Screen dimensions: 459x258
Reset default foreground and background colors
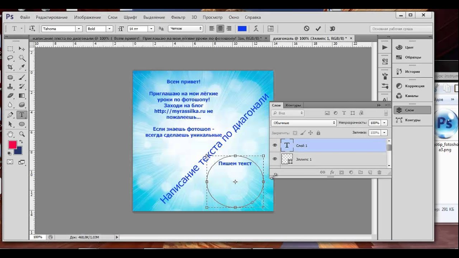click(10, 153)
